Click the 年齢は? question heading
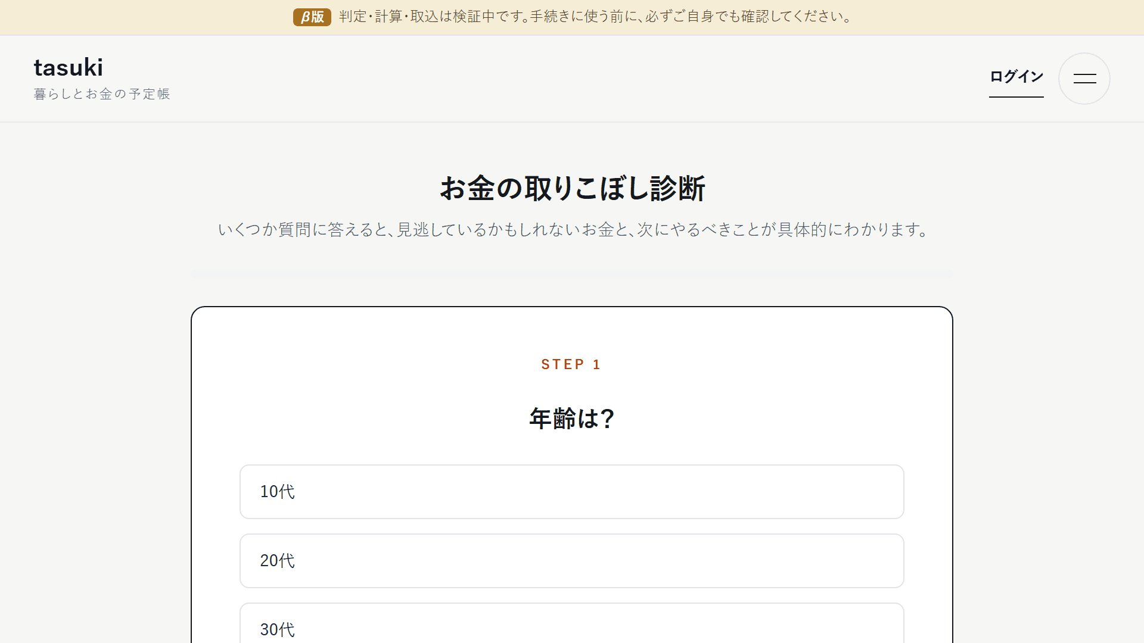 pyautogui.click(x=572, y=419)
